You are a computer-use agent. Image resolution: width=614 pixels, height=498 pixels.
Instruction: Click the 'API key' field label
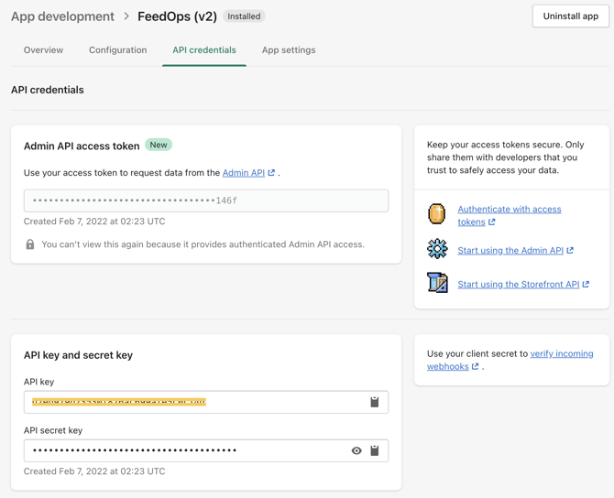tap(38, 382)
